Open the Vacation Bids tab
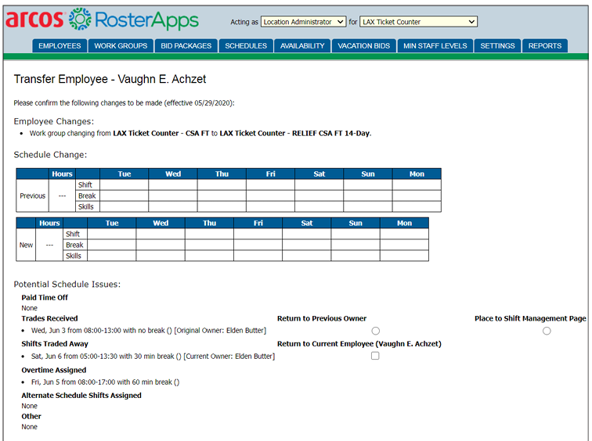The image size is (592, 441). point(364,46)
